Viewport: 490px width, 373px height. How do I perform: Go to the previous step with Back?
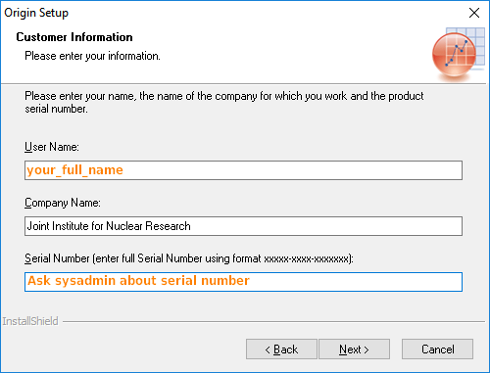[281, 350]
